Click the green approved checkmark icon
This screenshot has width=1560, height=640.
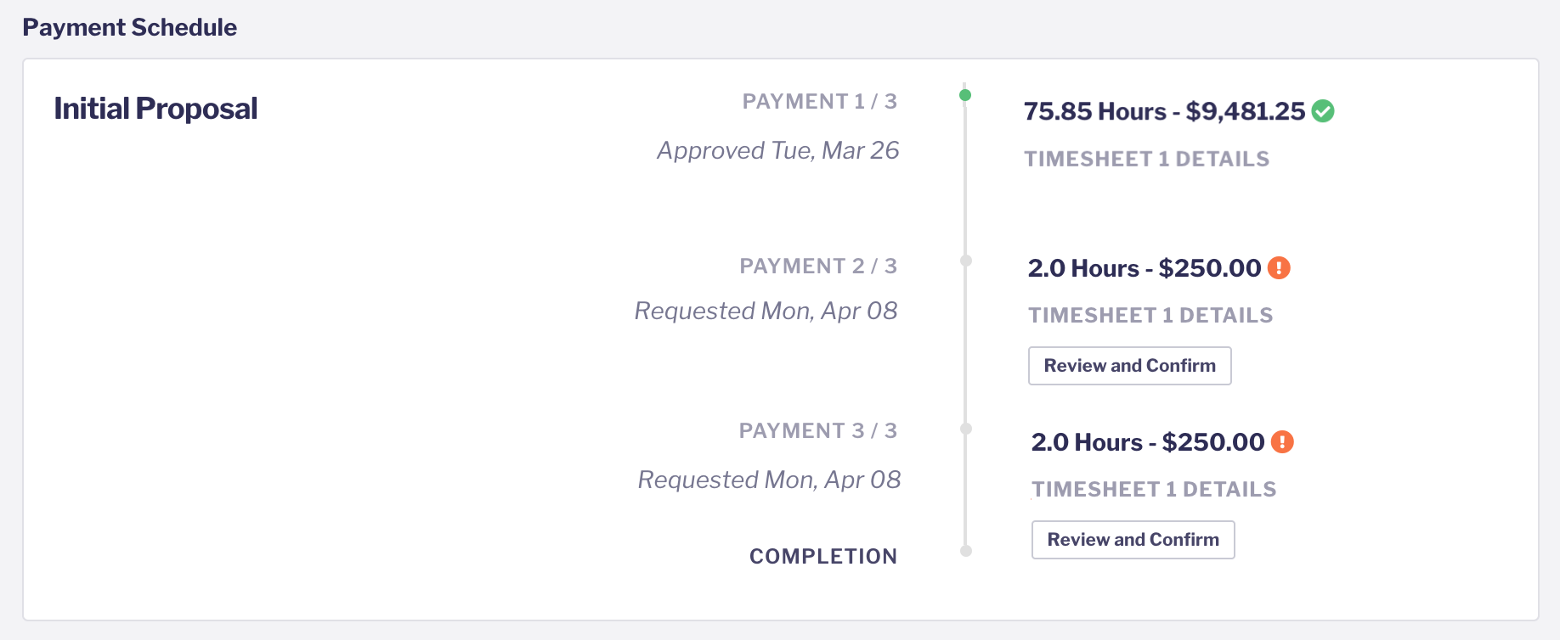point(1323,111)
